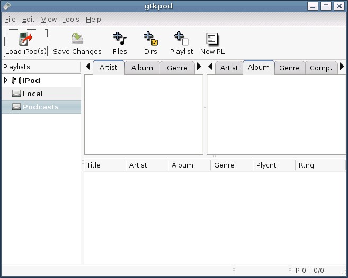
Task: Sort tracks by the Artist column header
Action: click(x=147, y=165)
